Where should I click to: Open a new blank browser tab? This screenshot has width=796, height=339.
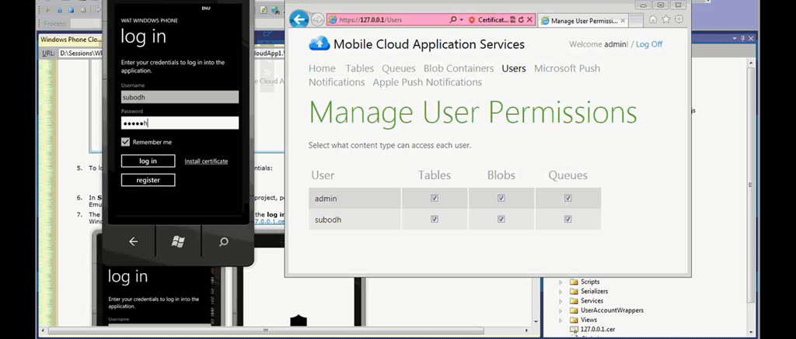coord(637,21)
